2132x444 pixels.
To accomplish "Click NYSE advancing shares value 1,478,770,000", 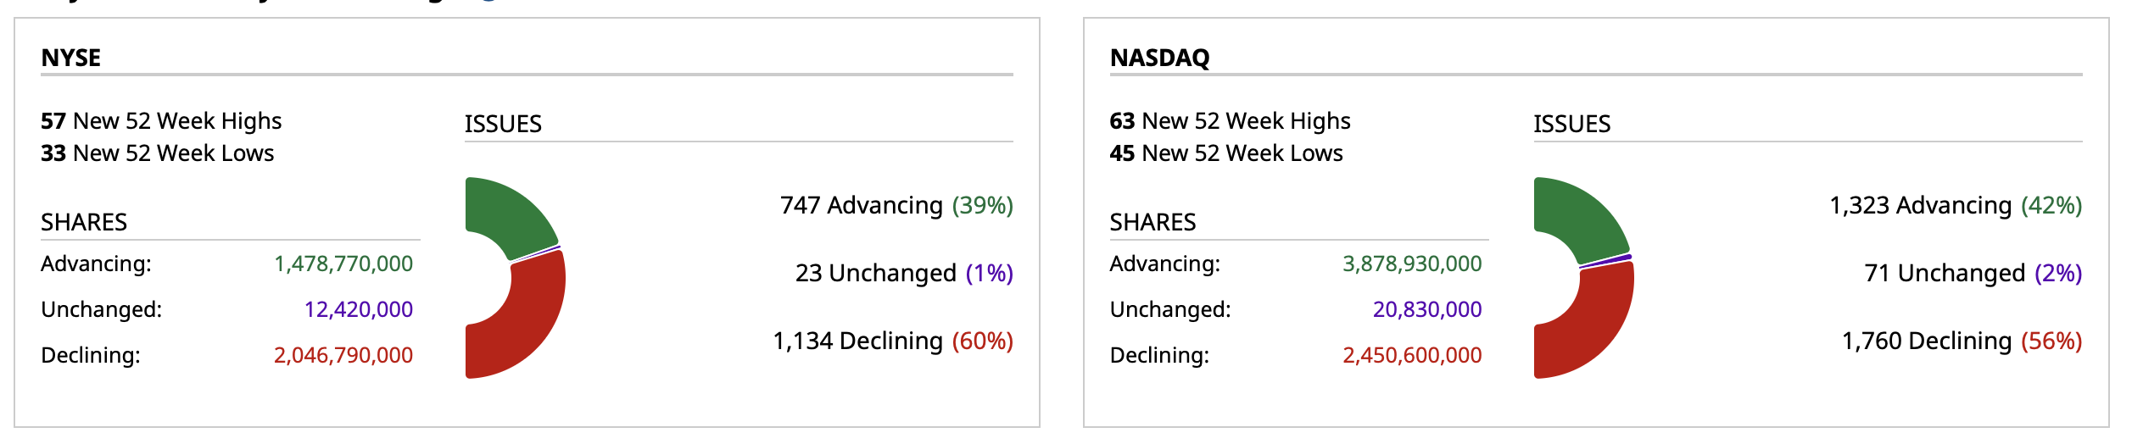I will [x=343, y=264].
